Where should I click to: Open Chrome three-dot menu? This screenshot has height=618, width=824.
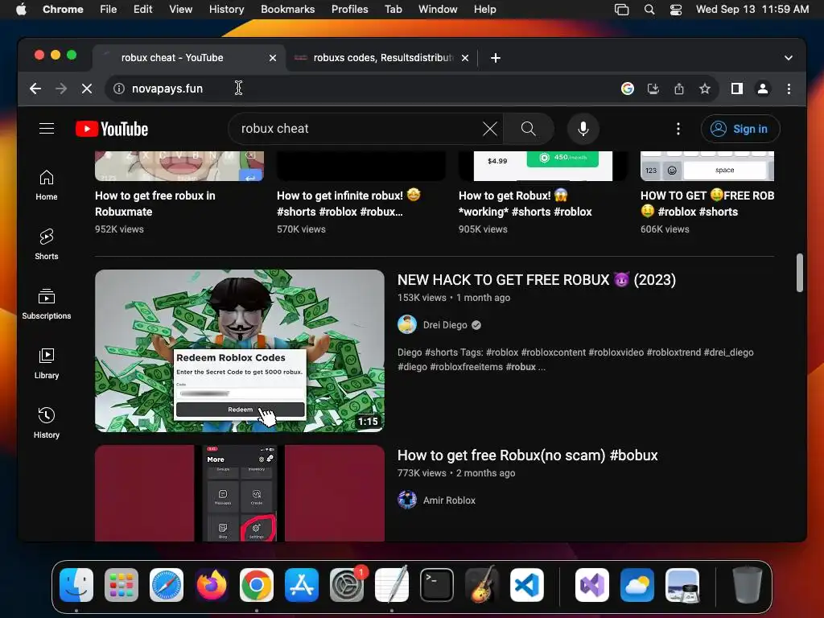789,89
